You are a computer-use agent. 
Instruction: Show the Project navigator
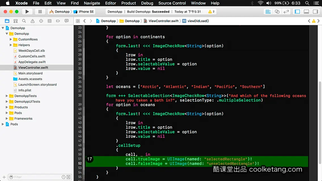pyautogui.click(x=7, y=21)
